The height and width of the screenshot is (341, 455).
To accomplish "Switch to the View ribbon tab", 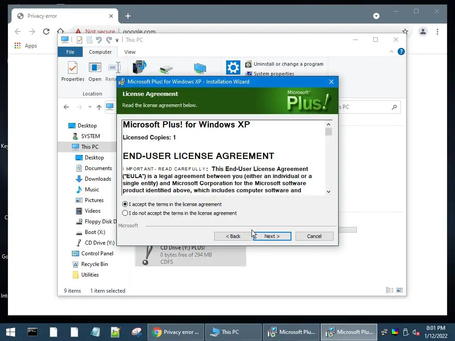I will [130, 52].
